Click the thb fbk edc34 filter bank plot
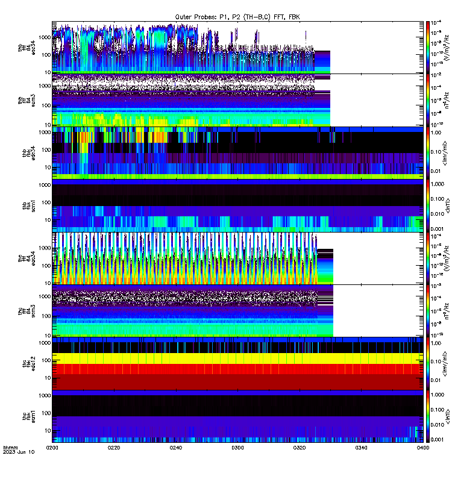This screenshot has width=452, height=482. [x=237, y=153]
